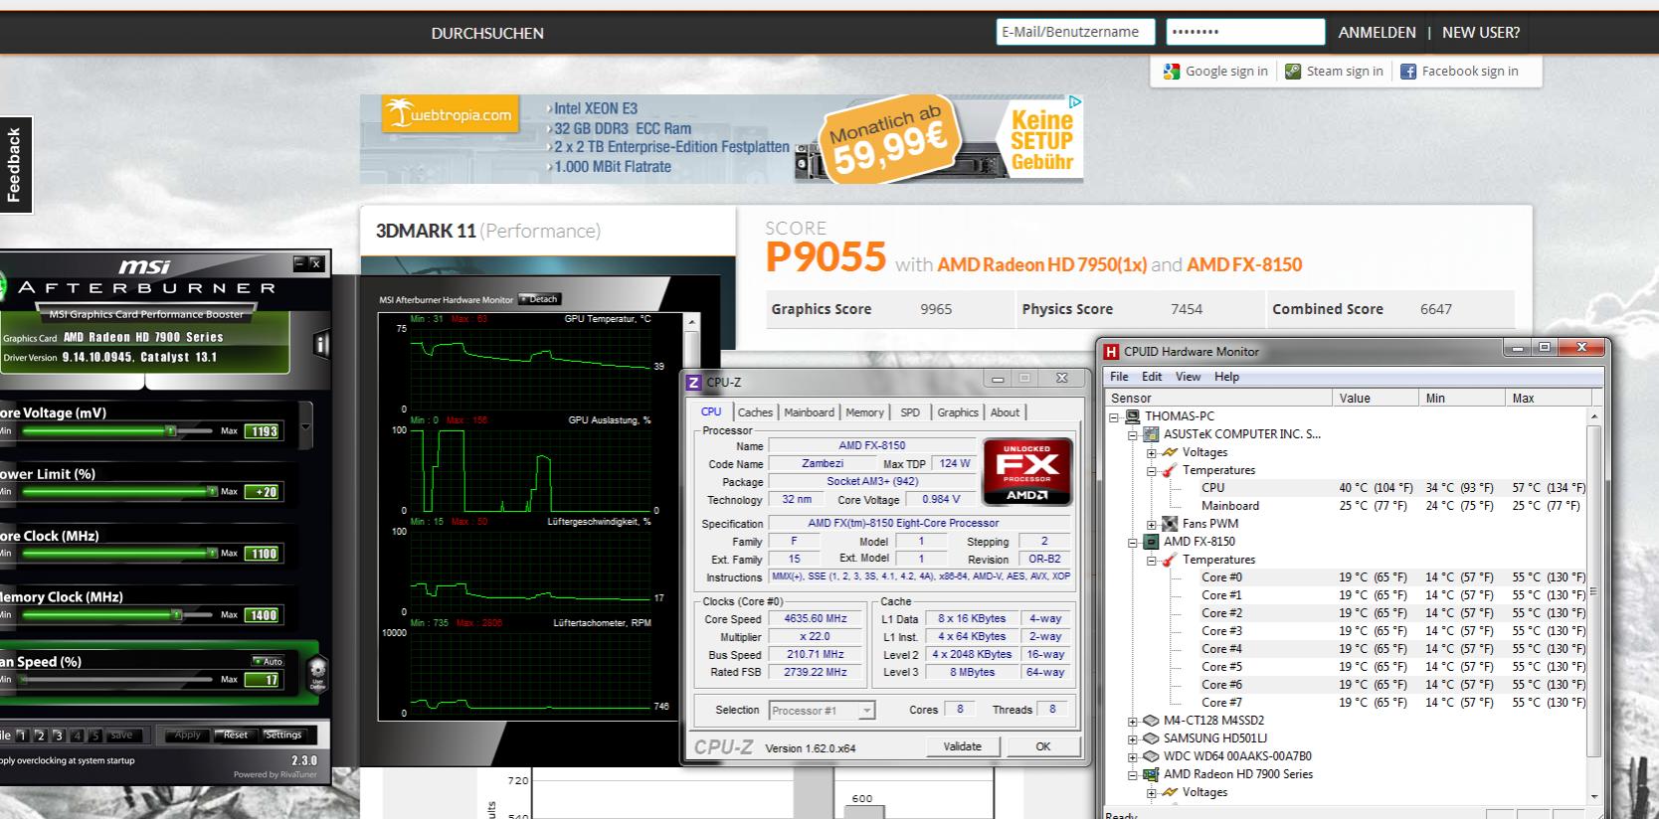Screen dimensions: 1659x819
Task: Expand the SAMSUNG HD501LJ node
Action: click(1133, 738)
